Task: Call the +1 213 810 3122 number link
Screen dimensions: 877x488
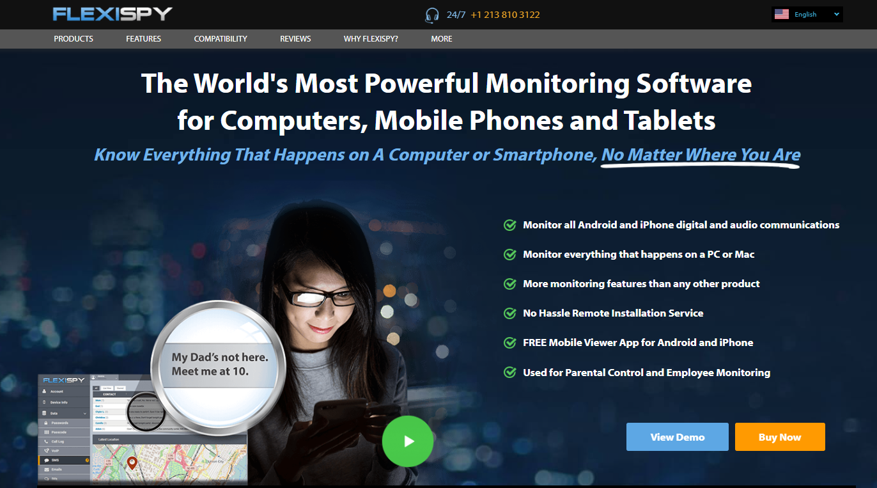Action: 505,15
